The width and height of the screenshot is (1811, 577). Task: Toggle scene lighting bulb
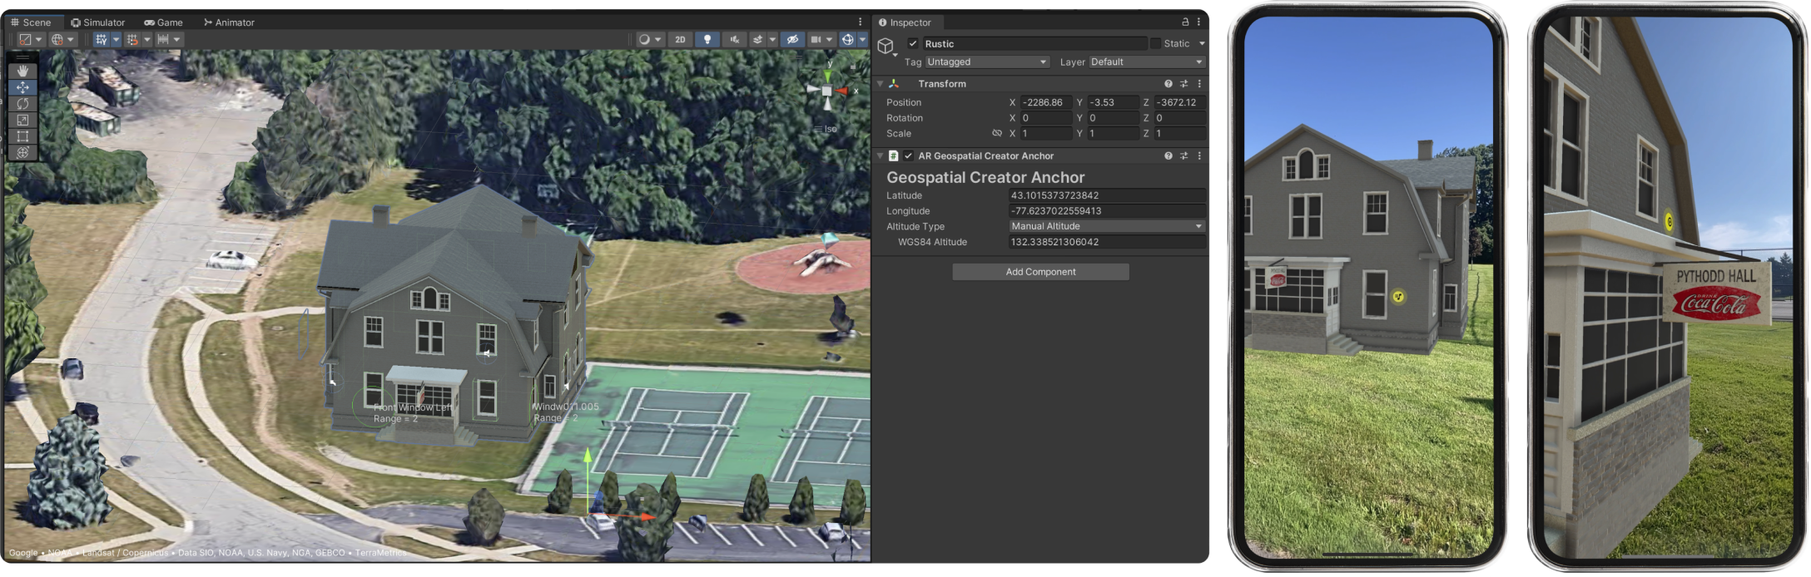coord(707,39)
